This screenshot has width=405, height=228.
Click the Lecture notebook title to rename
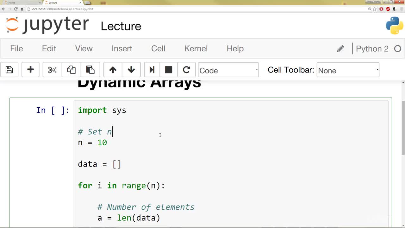pyautogui.click(x=121, y=26)
